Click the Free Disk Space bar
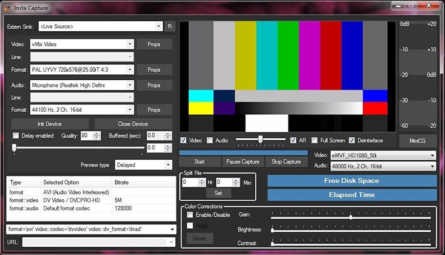445x255 pixels. pyautogui.click(x=352, y=181)
